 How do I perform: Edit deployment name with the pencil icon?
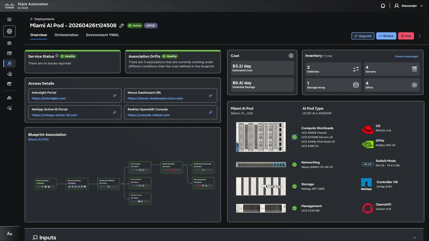click(x=122, y=26)
